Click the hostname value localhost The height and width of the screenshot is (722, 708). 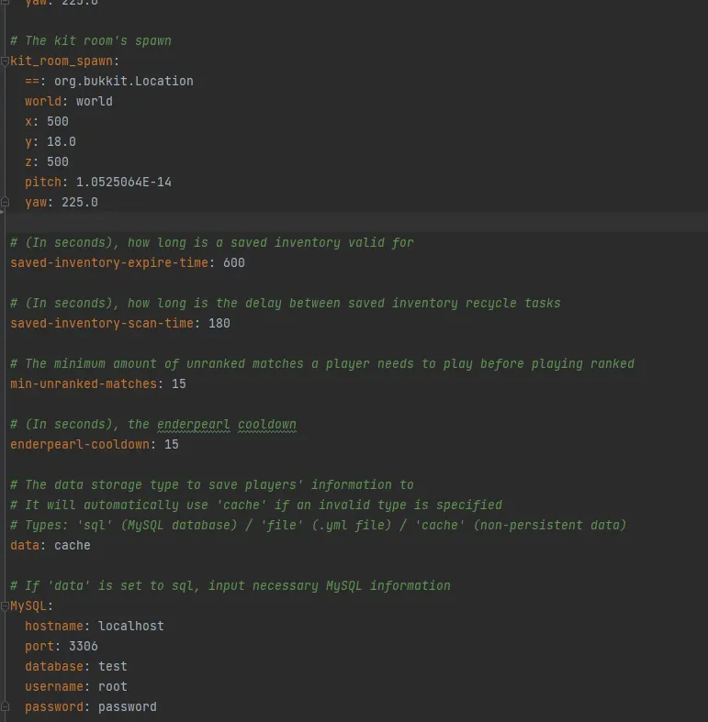[x=130, y=627]
